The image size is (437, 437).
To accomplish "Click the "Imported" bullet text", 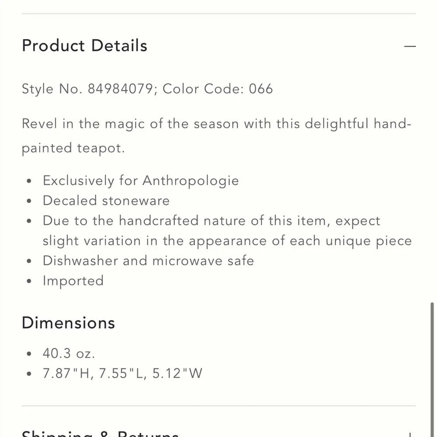I will click(x=73, y=281).
